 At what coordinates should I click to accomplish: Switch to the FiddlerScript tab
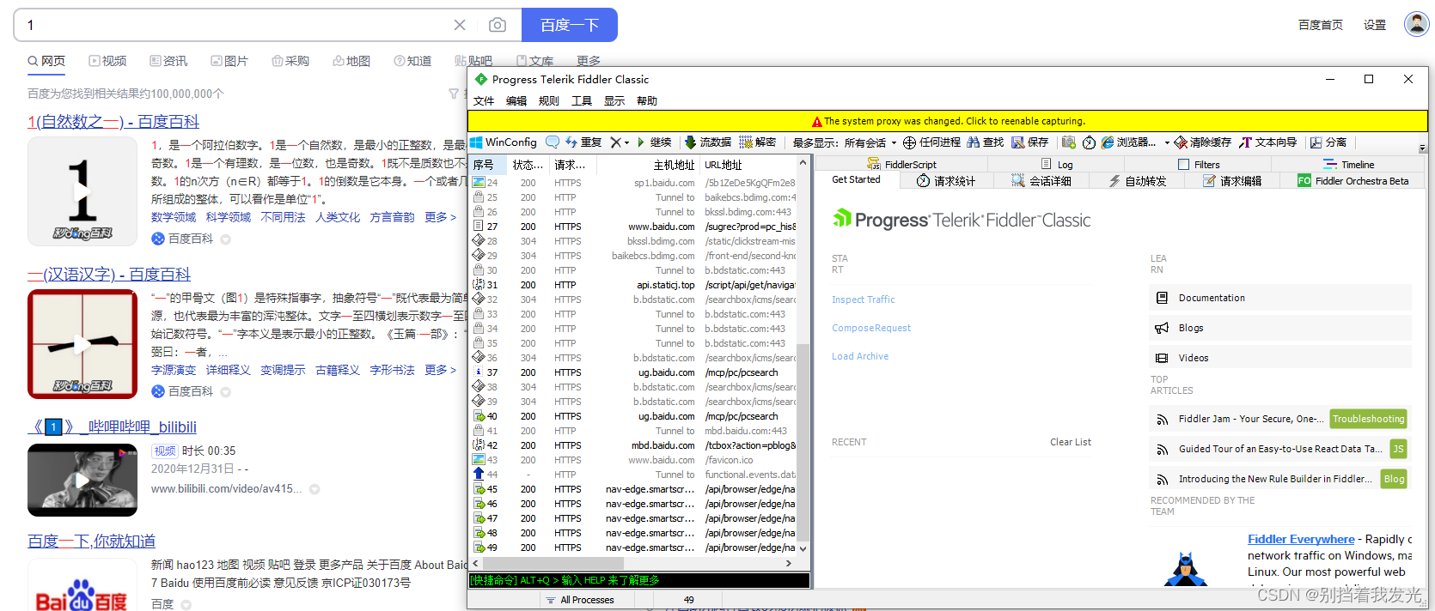(901, 165)
